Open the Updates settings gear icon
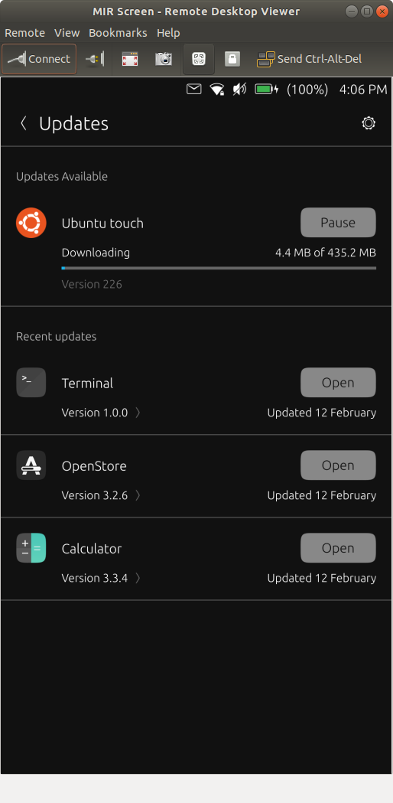This screenshot has height=803, width=393. [x=369, y=123]
